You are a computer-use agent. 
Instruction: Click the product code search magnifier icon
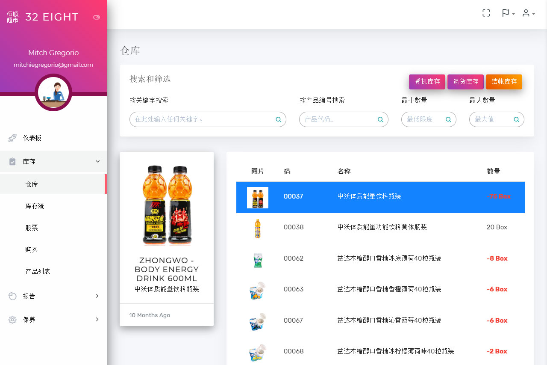[x=380, y=119]
